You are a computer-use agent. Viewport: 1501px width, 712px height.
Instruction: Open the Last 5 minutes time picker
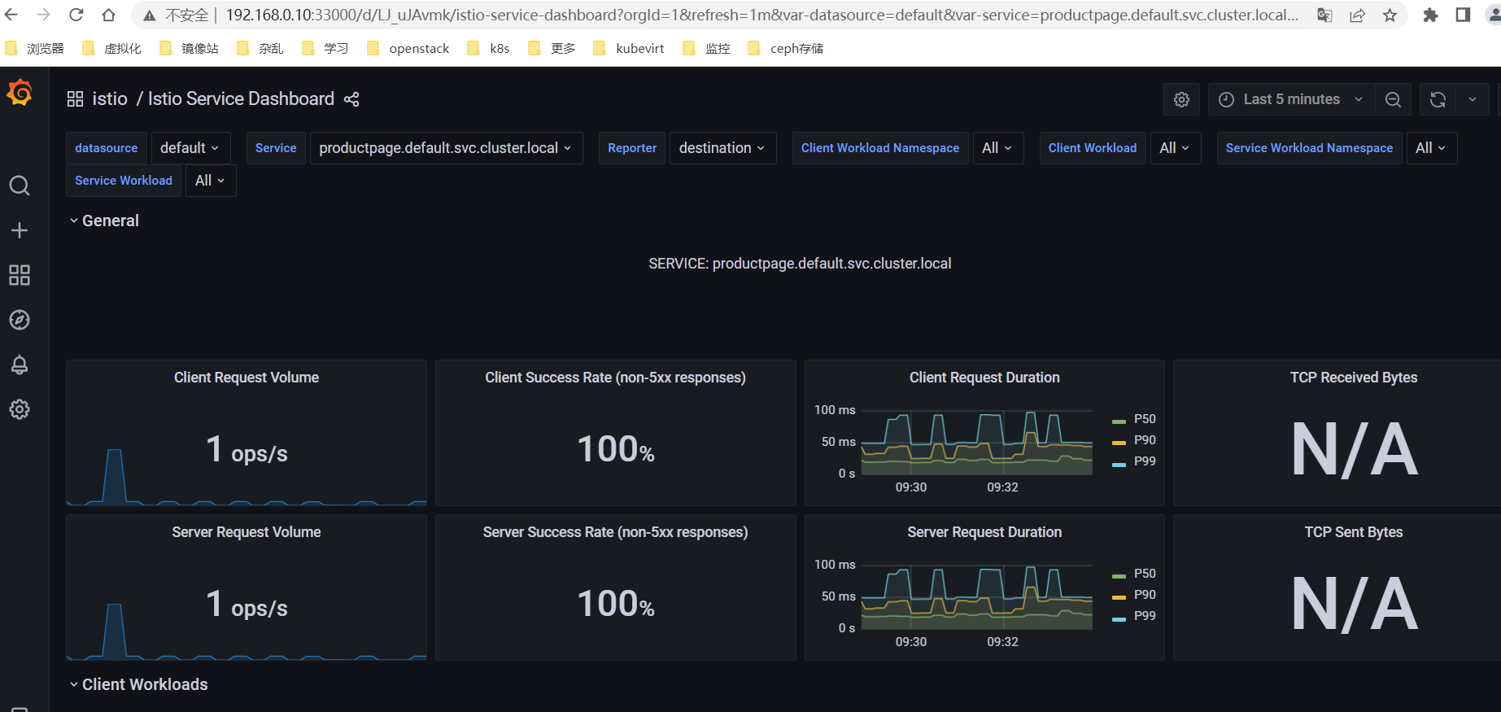[1290, 99]
